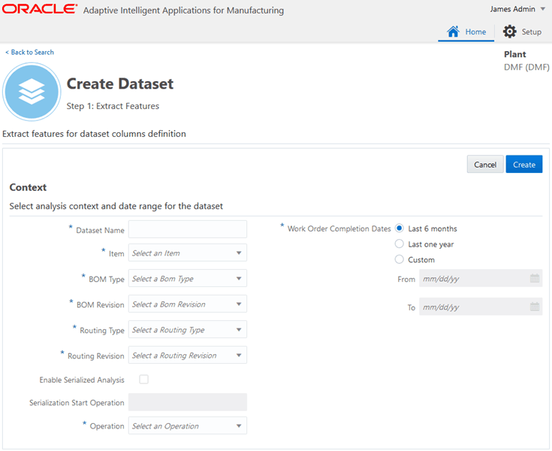Image resolution: width=552 pixels, height=451 pixels.
Task: Expand the BOM Revision dropdown
Action: [x=187, y=304]
